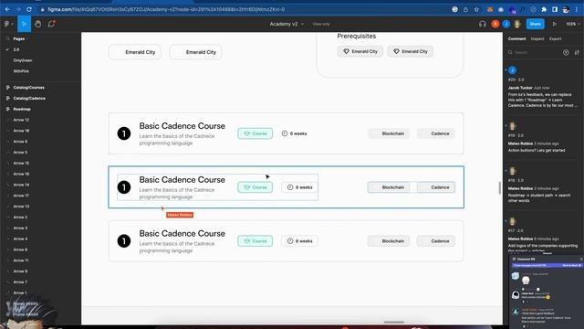
Task: Select the Move tool
Action: click(25, 24)
